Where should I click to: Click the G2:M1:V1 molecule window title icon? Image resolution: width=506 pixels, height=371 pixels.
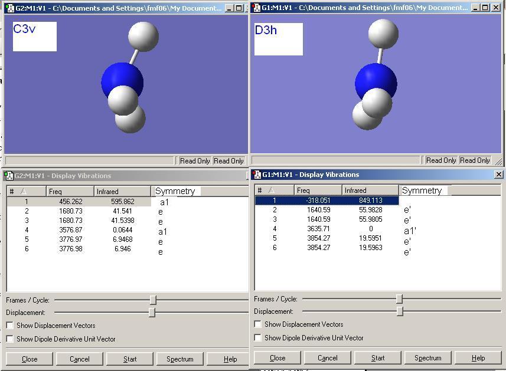tap(9, 8)
